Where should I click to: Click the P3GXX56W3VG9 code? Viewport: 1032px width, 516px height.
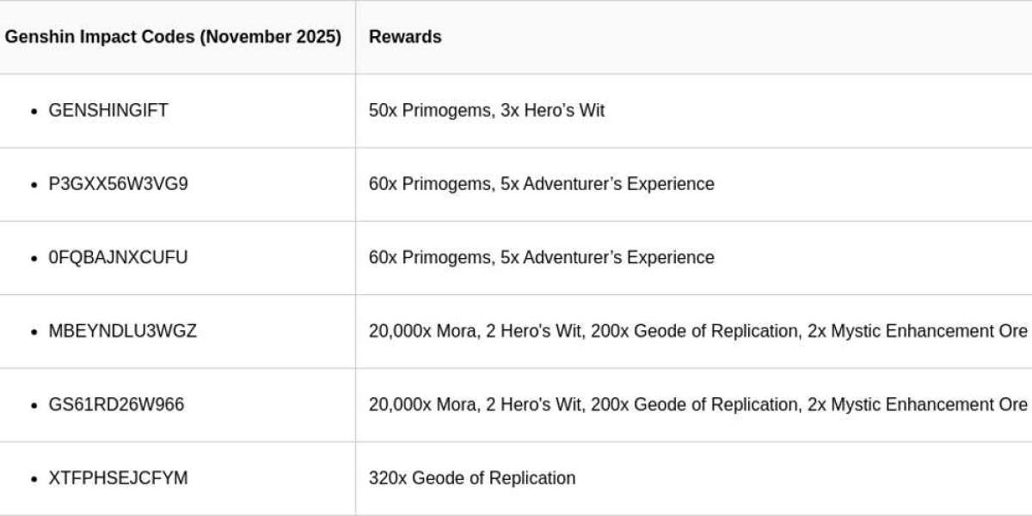pyautogui.click(x=118, y=184)
